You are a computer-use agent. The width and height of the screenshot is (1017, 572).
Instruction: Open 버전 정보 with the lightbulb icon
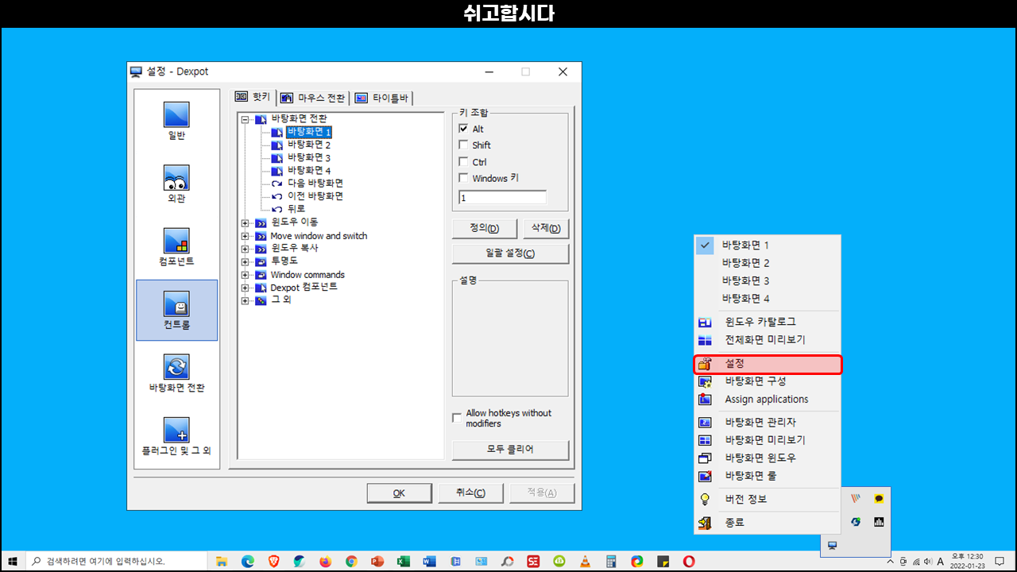click(x=768, y=499)
